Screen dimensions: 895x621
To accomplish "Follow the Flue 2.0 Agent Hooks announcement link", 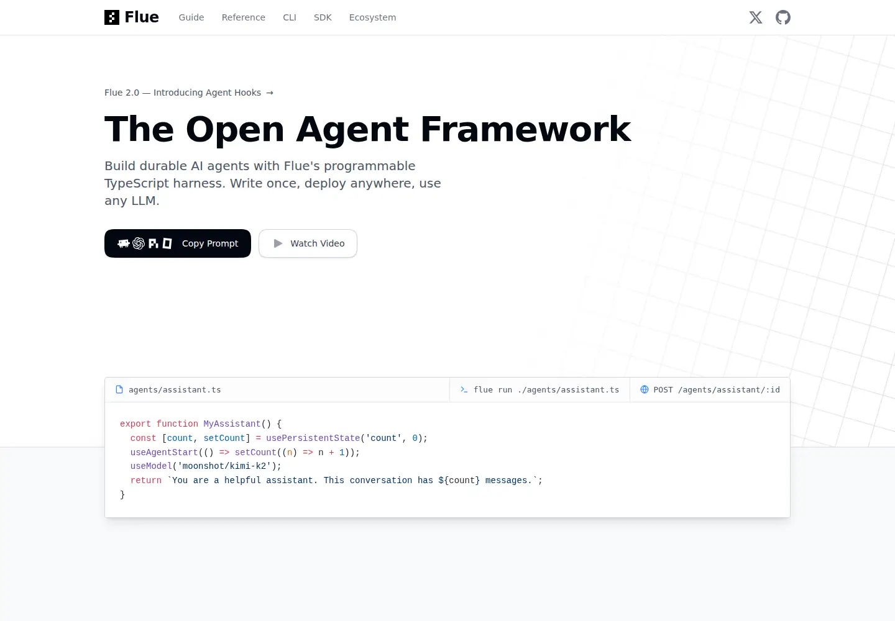I will coord(189,93).
